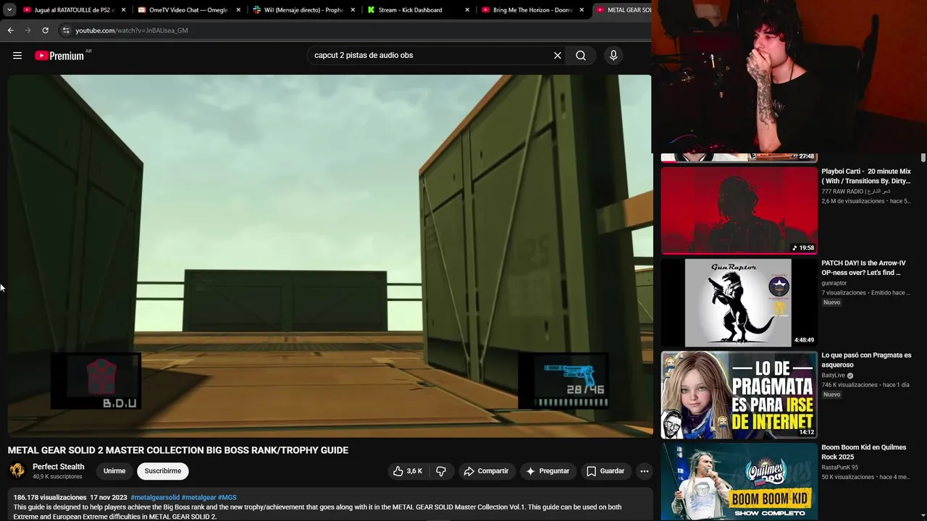
Task: Open Playboi Carti 20 minute Mix thumbnail
Action: [739, 211]
